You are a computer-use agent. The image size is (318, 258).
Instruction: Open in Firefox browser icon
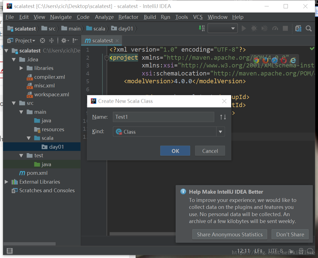(x=265, y=60)
